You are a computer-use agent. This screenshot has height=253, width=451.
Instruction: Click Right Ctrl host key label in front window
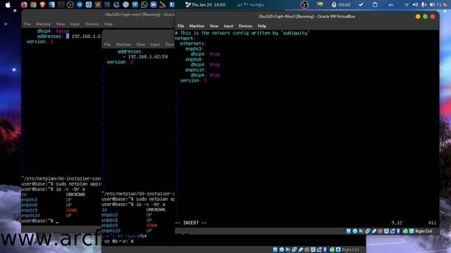click(x=424, y=231)
